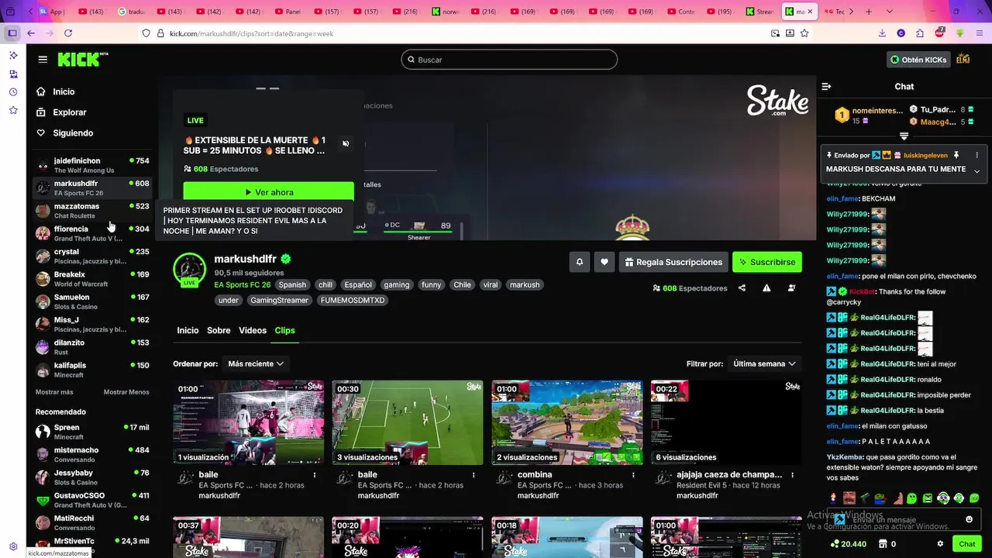Click markushdlfr live avatar

(x=189, y=269)
